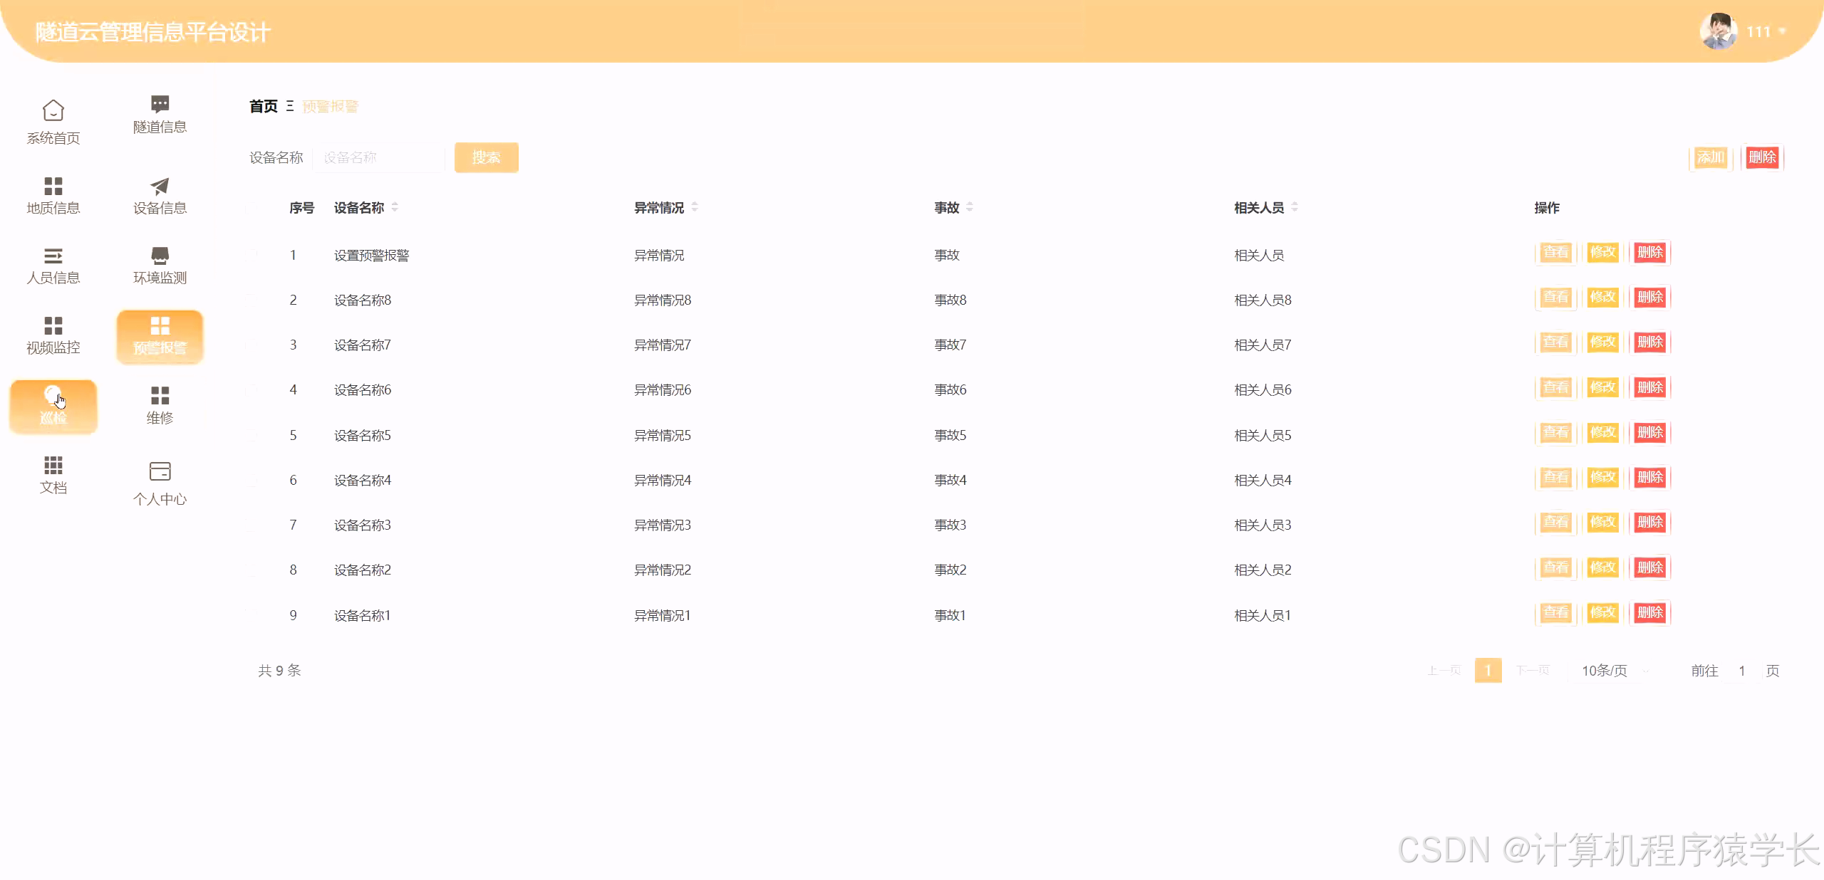Click pagination page 1 button
This screenshot has height=880, width=1824.
tap(1488, 671)
